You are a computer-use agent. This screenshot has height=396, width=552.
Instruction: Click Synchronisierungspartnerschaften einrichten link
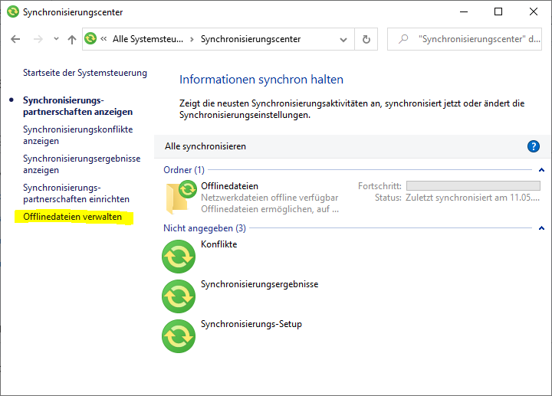click(x=76, y=194)
